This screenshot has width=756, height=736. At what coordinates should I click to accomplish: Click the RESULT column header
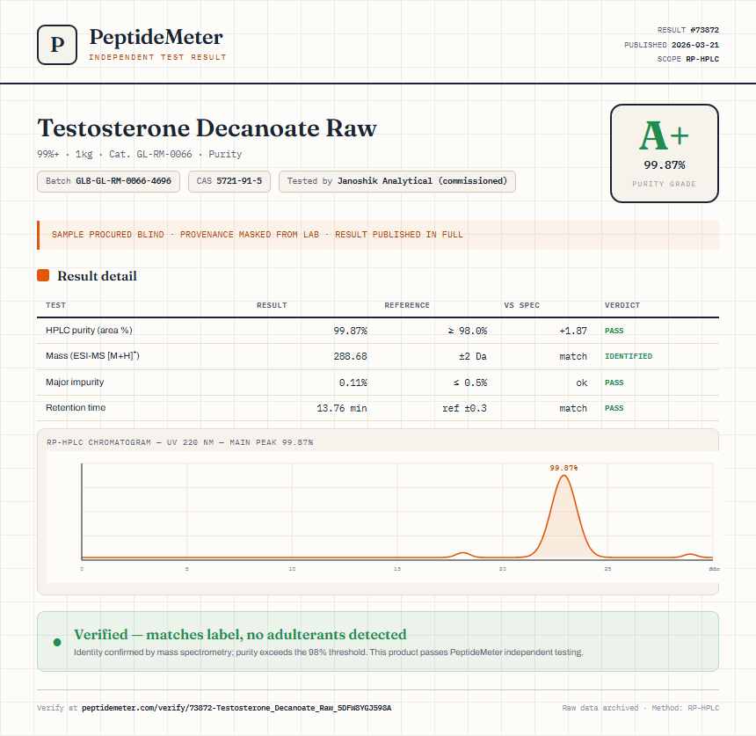pos(272,305)
